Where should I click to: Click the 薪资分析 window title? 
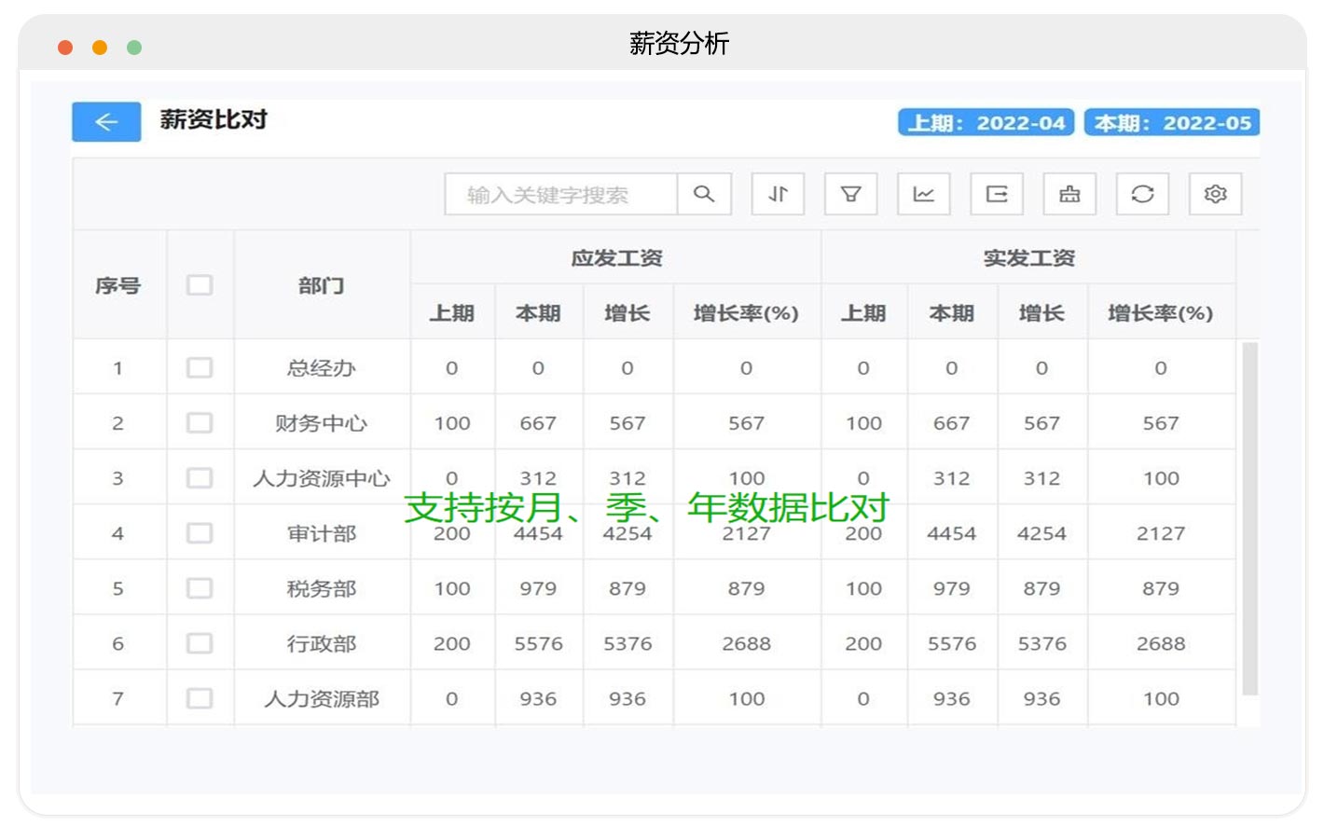679,43
